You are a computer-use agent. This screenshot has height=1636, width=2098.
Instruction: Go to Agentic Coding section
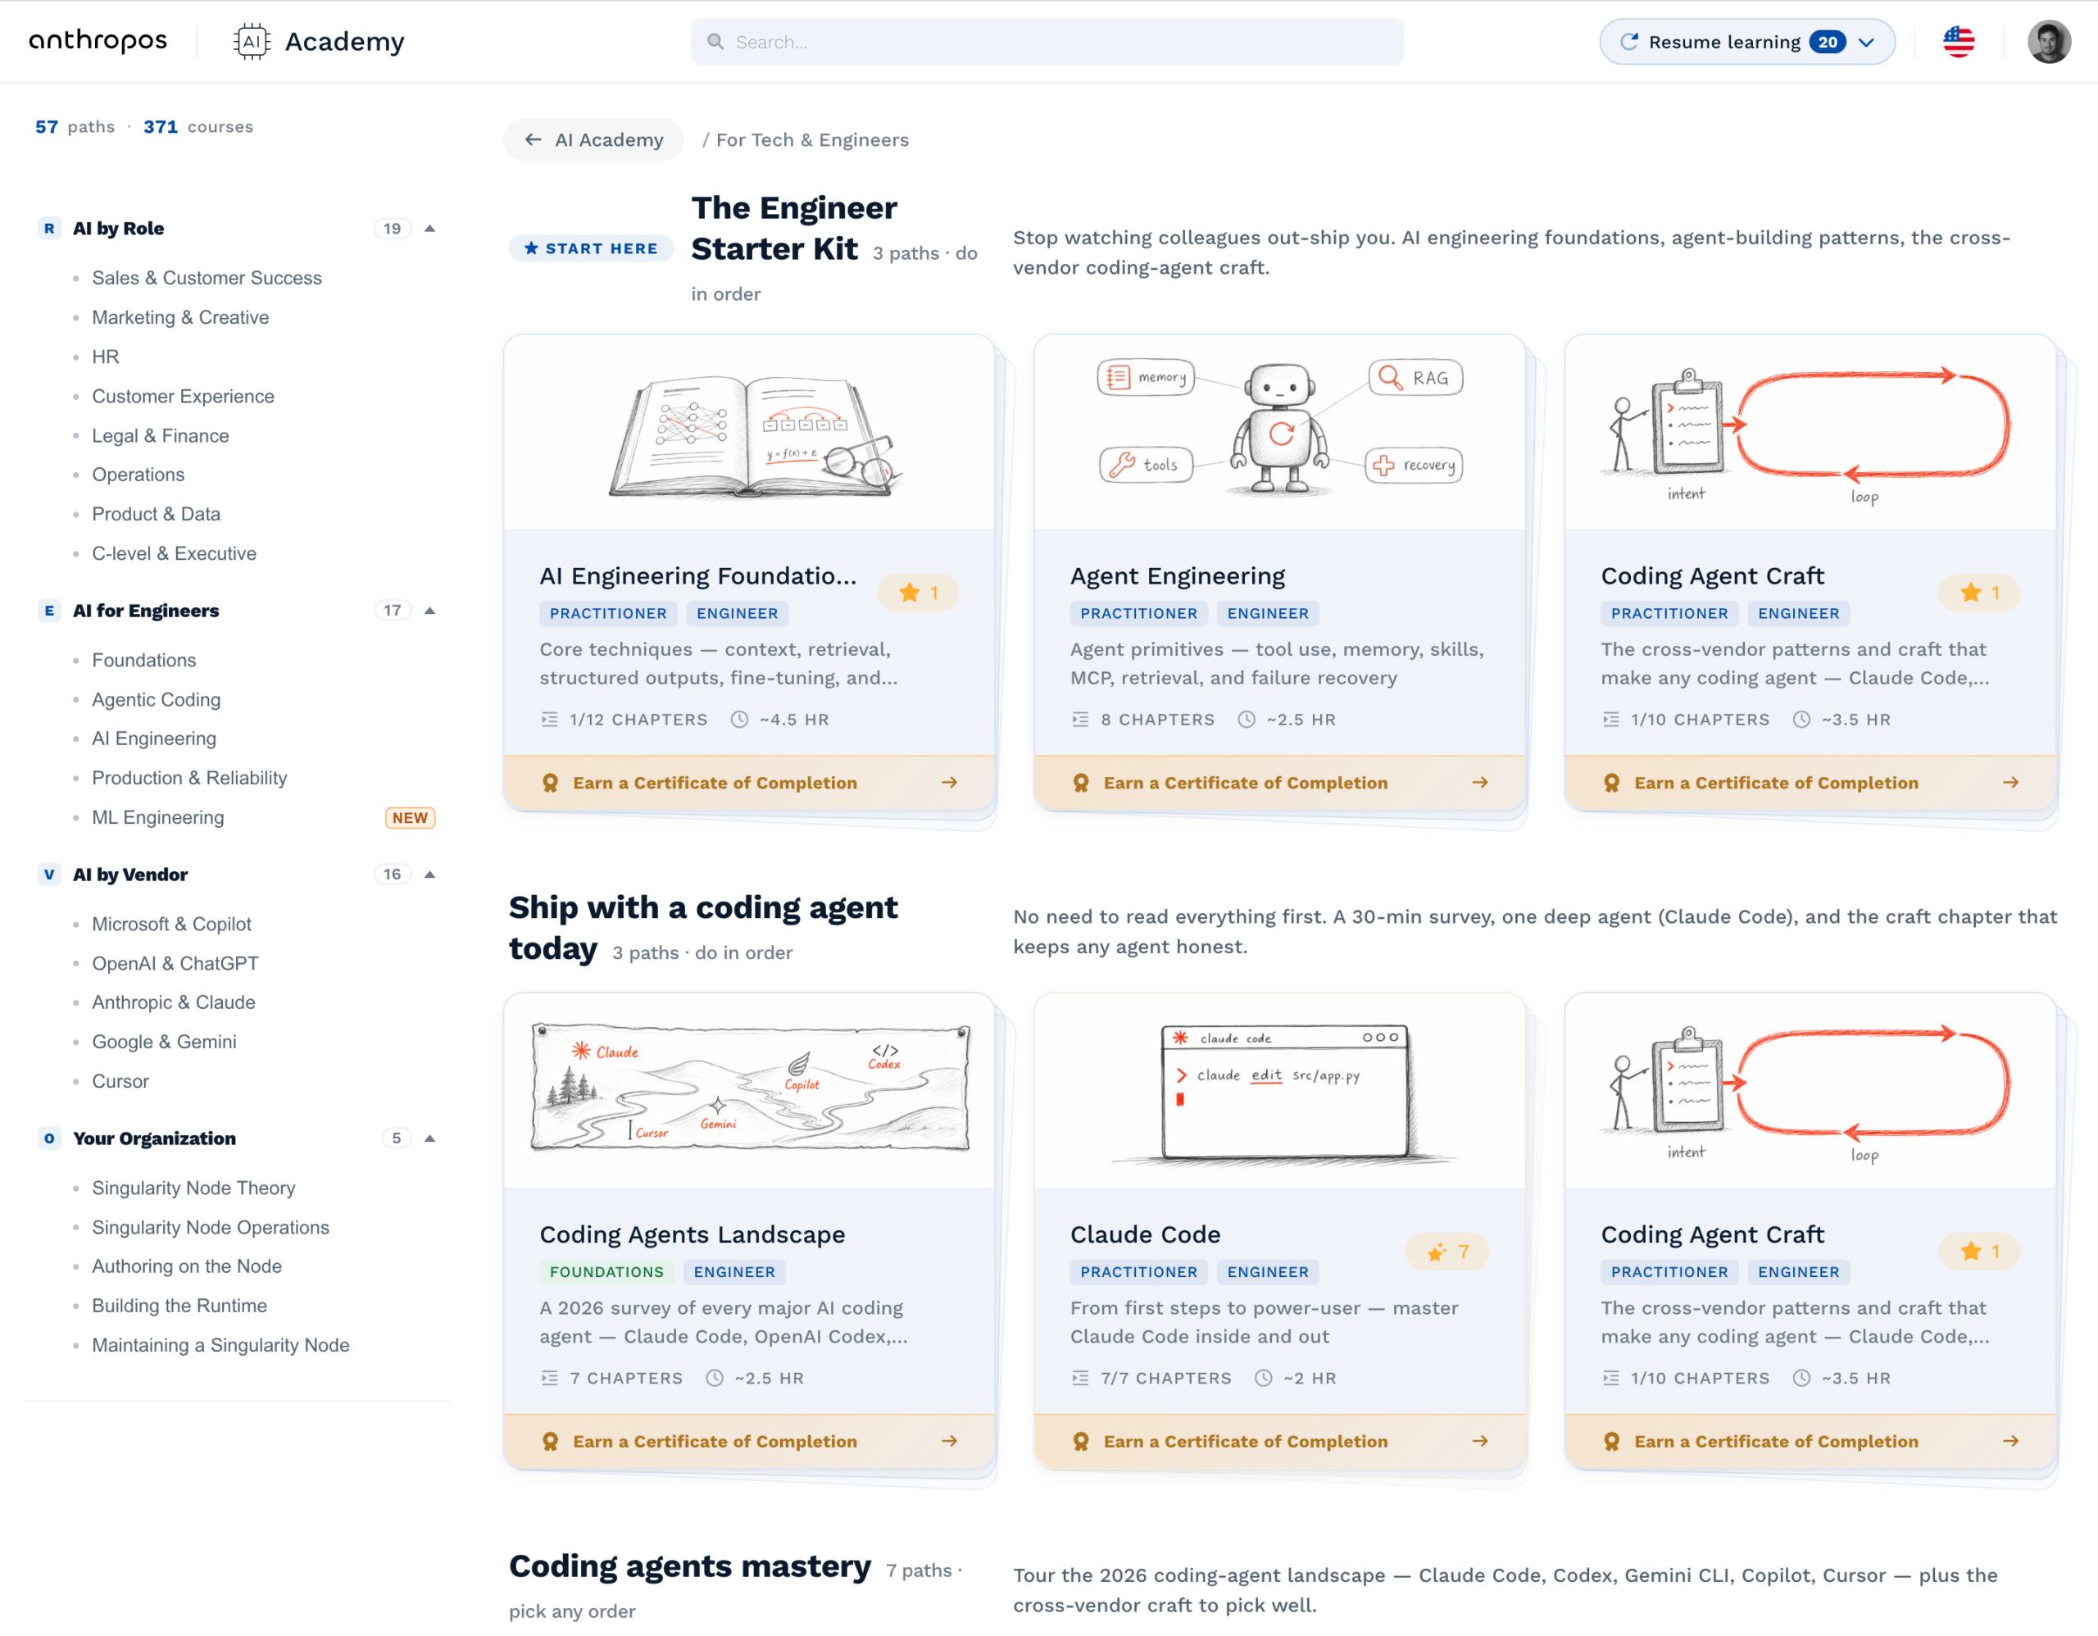coord(157,699)
